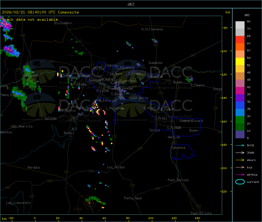The height and width of the screenshot is (222, 262).
Task: Click the 5 dBZ dark violet swatch
Action: 240,134
